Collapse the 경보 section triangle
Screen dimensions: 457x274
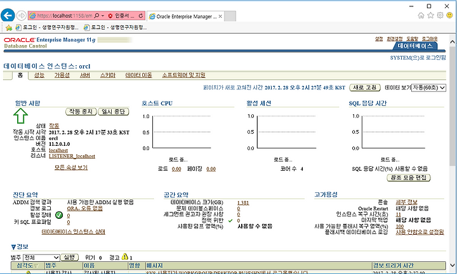(13, 247)
